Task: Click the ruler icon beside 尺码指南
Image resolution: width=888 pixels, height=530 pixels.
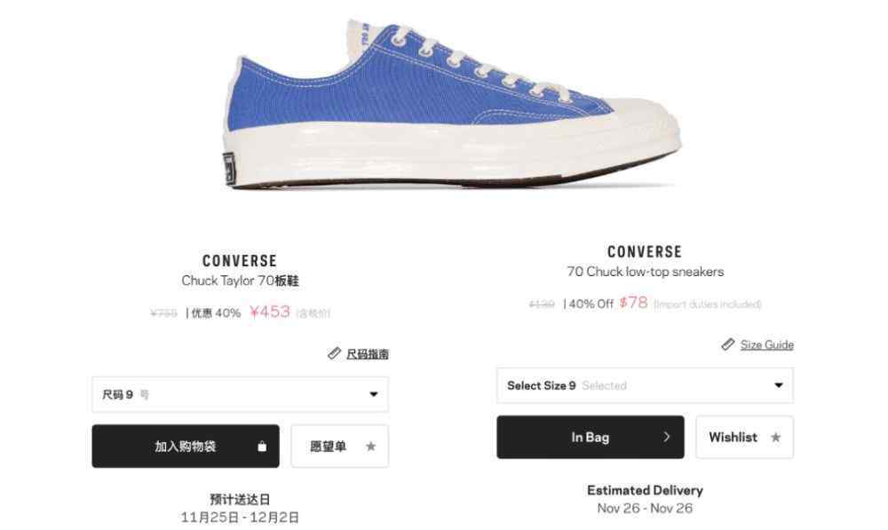Action: pos(334,353)
